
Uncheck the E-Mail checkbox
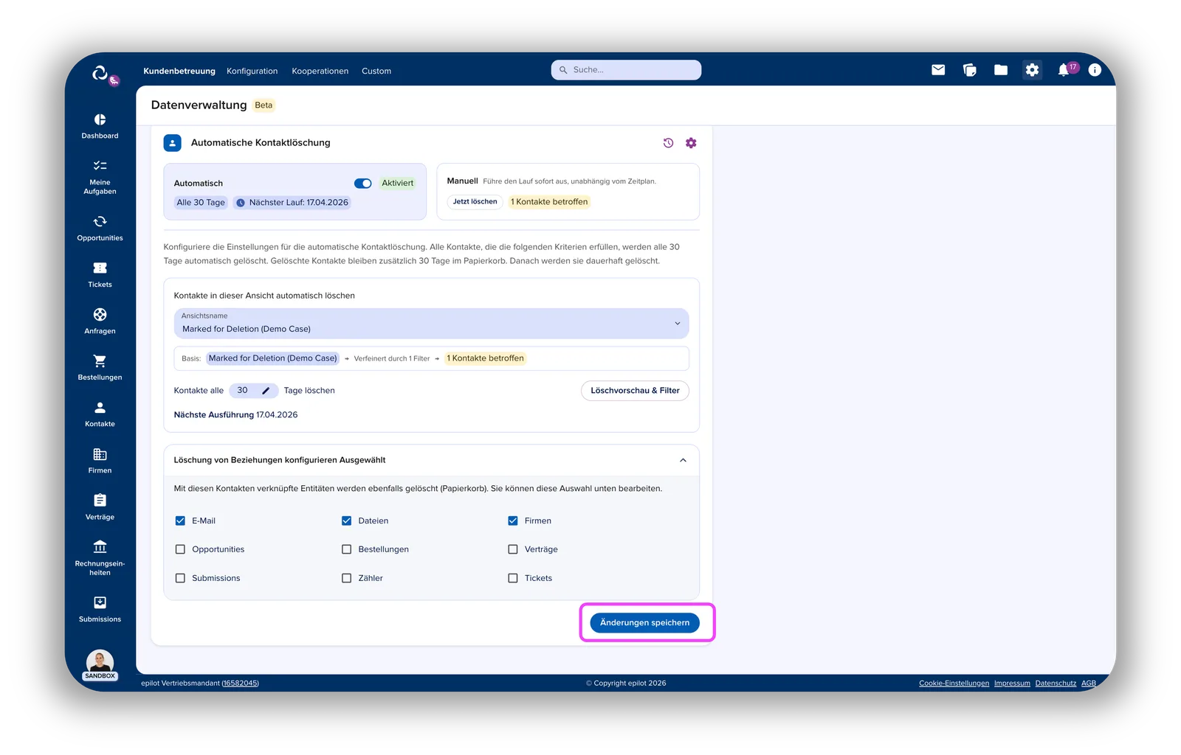(x=180, y=521)
